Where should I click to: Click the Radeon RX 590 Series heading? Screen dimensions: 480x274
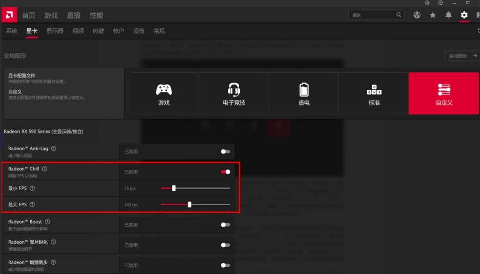44,131
